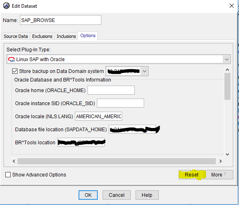Click the Database file location (SAPDATA_HOME) field
Screen dimensions: 239x205
click(132, 129)
